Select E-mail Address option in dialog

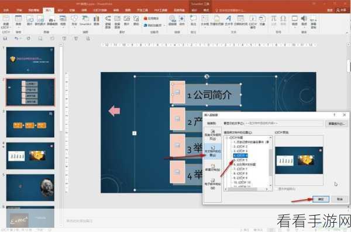[x=213, y=184]
